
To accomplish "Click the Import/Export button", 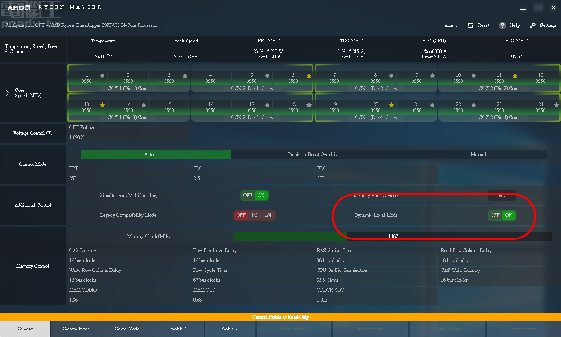I will coord(523,329).
